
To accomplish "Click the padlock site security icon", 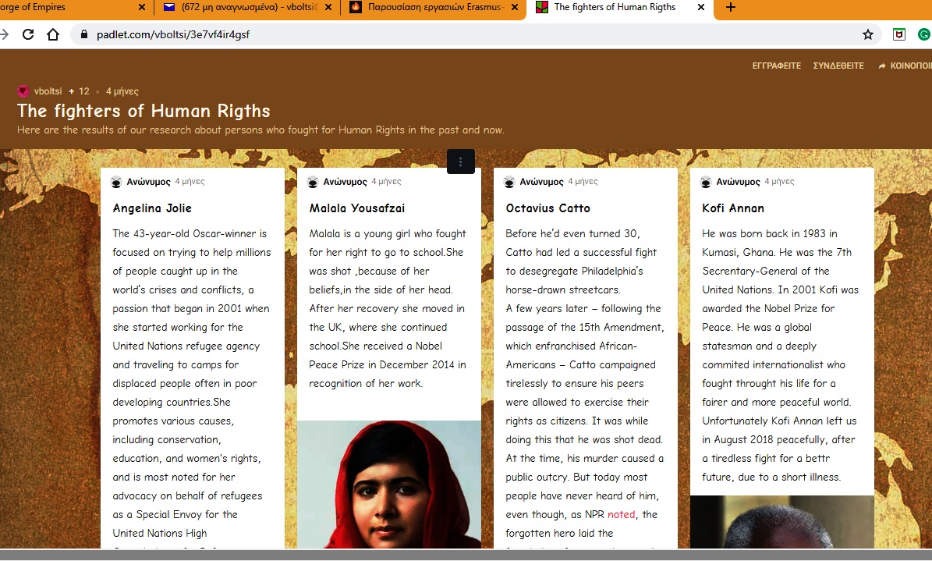I will coord(84,34).
